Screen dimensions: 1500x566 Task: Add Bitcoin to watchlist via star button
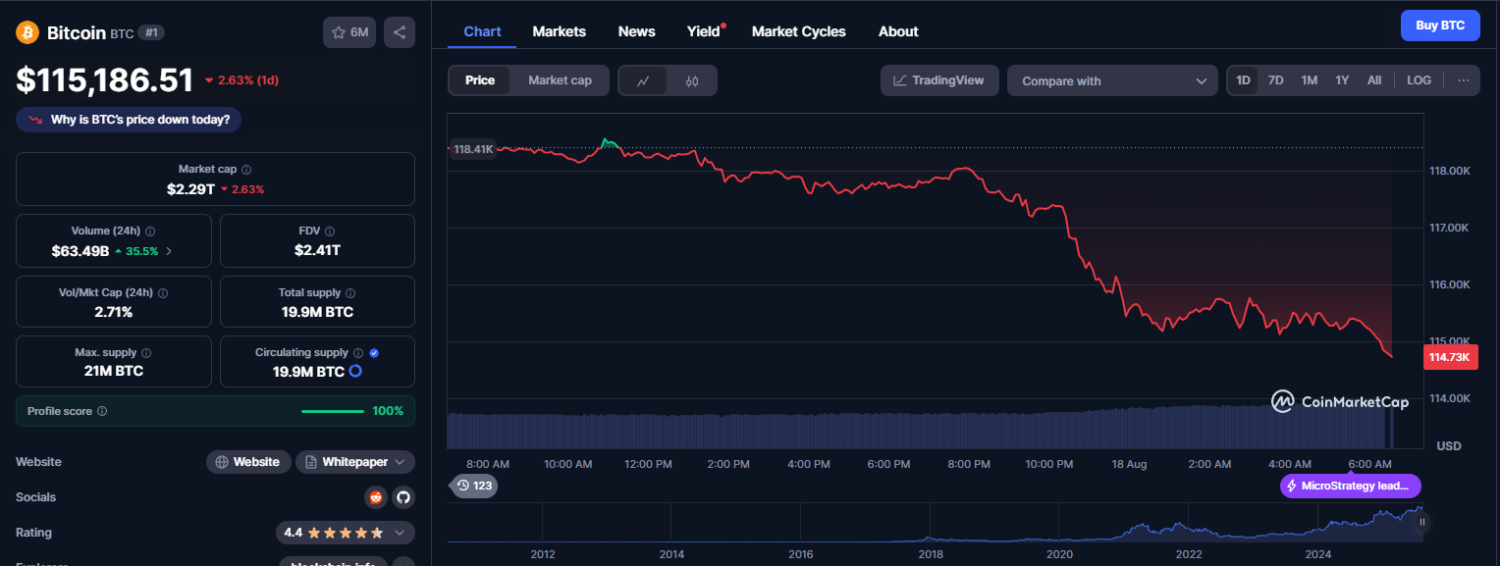coord(349,32)
